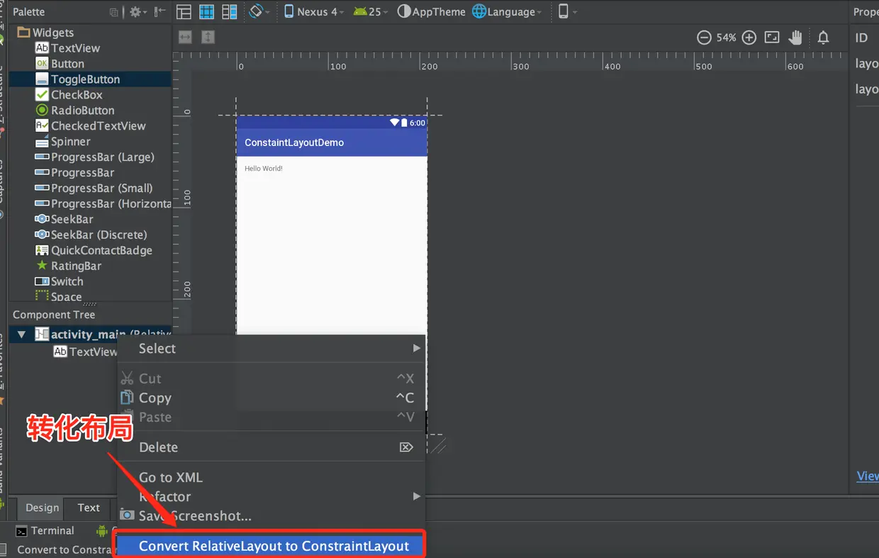Select Switch in the Palette
This screenshot has width=879, height=558.
click(x=59, y=281)
